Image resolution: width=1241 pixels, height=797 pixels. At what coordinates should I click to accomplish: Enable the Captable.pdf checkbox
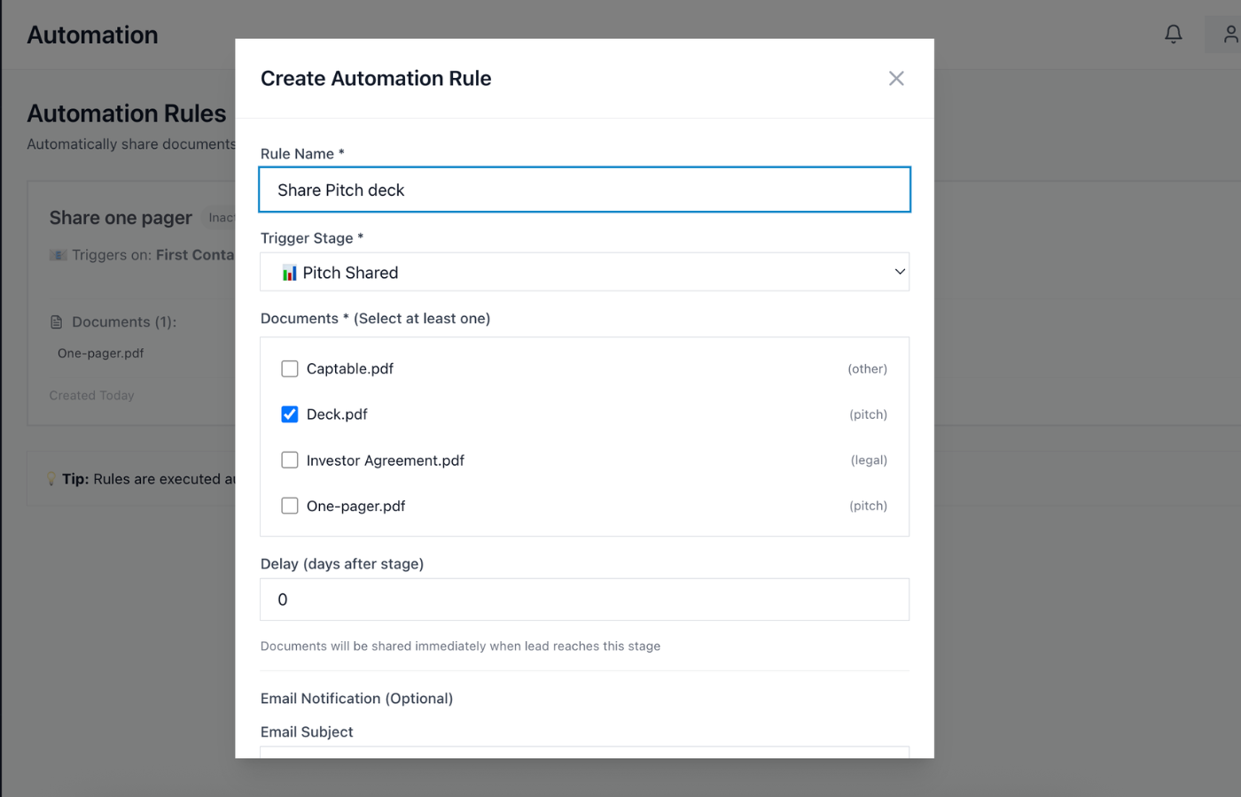pyautogui.click(x=289, y=368)
